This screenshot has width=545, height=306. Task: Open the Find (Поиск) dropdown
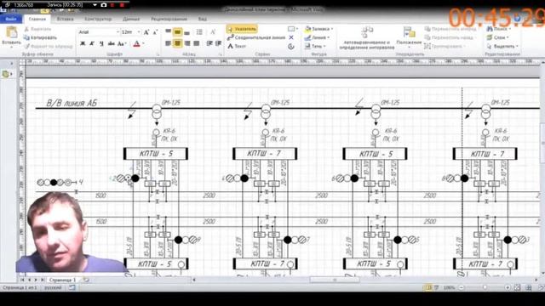(499, 29)
